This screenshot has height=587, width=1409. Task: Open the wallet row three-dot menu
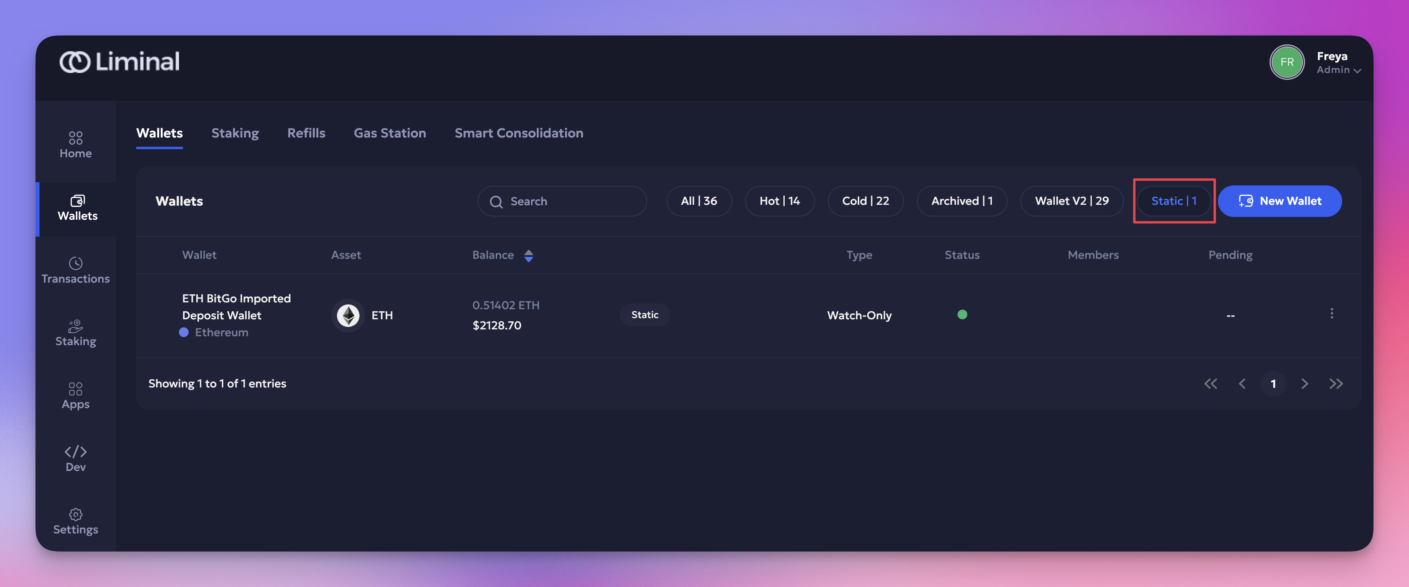1331,314
